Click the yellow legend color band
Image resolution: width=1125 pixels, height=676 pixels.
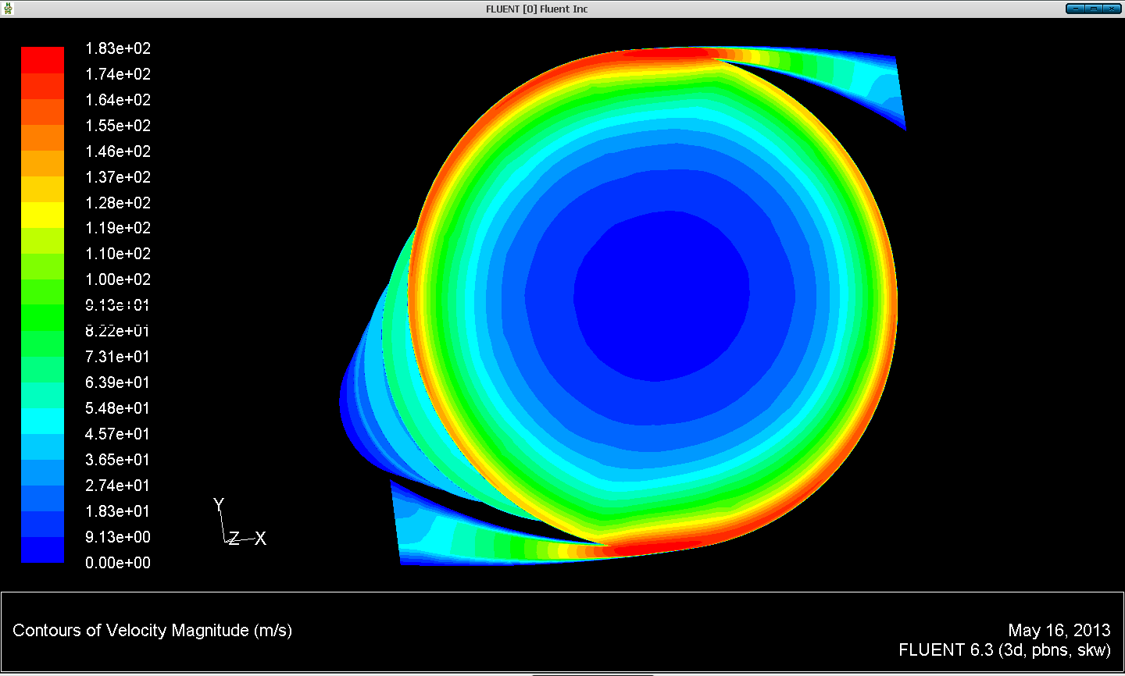pos(42,215)
